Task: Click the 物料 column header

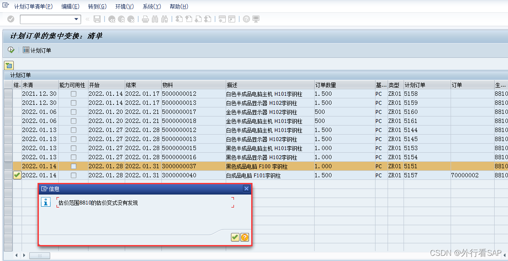Action: [194, 85]
